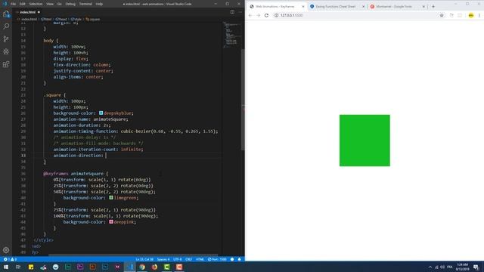484x272 pixels.
Task: Switch to Chrome via taskbar icon
Action: [142, 267]
